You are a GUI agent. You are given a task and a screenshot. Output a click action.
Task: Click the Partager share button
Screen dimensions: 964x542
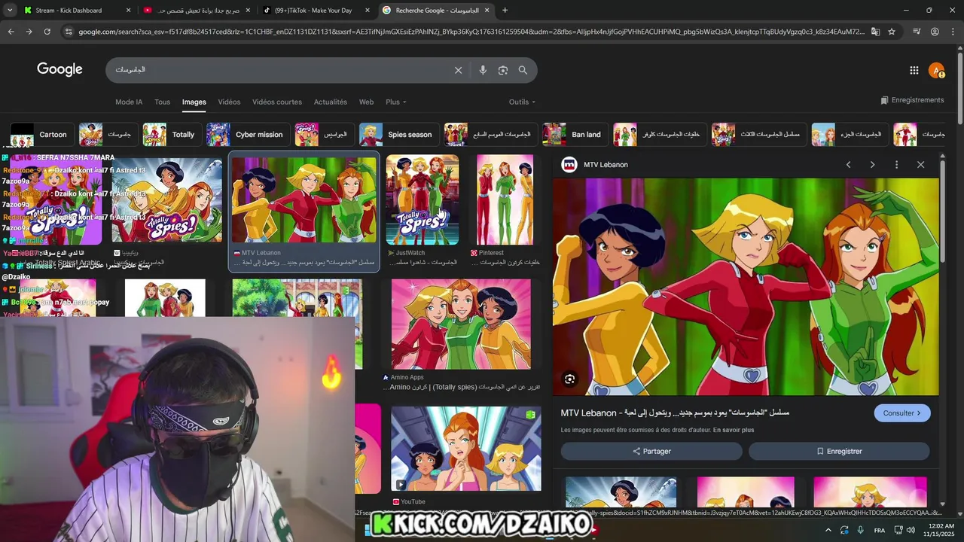[x=651, y=451]
